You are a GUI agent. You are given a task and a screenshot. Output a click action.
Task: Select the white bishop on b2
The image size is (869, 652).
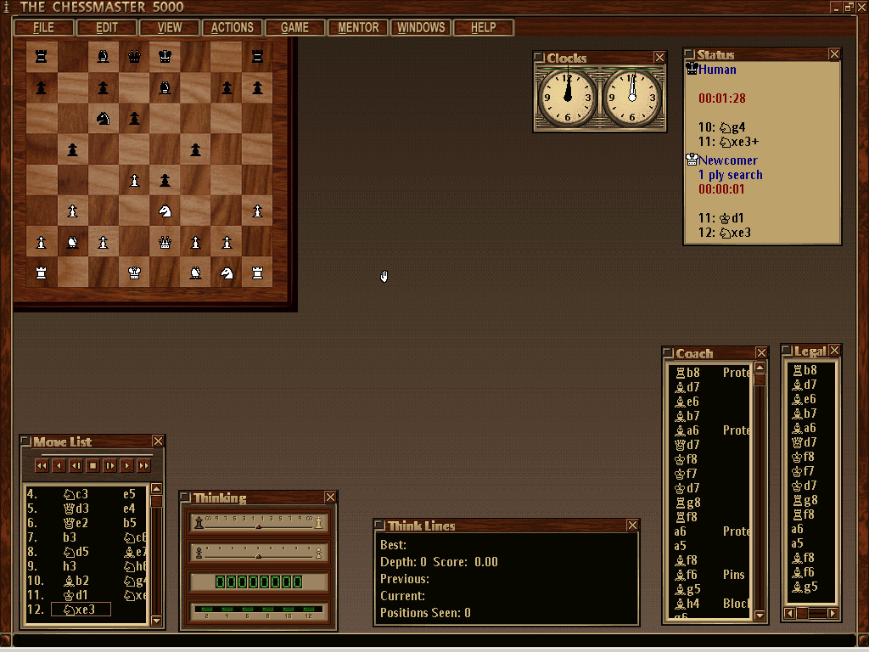[x=72, y=242]
